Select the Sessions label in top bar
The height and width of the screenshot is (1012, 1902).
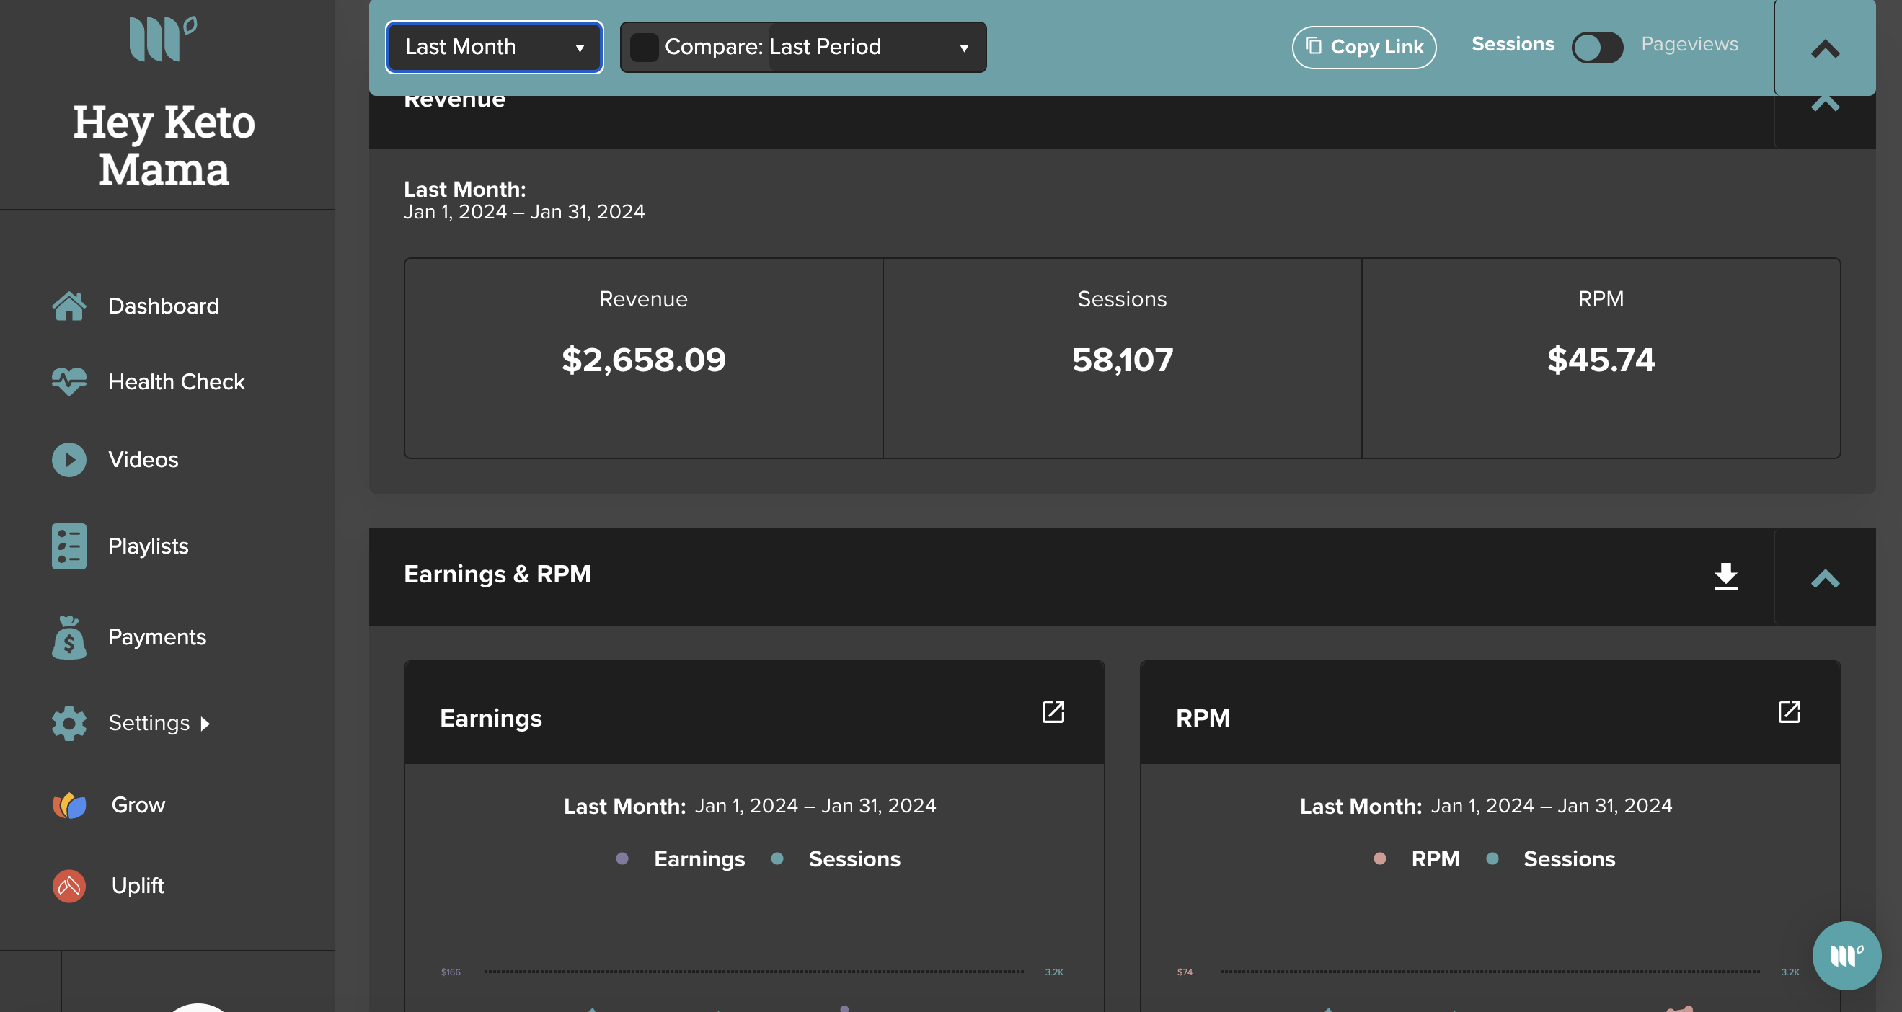point(1512,44)
